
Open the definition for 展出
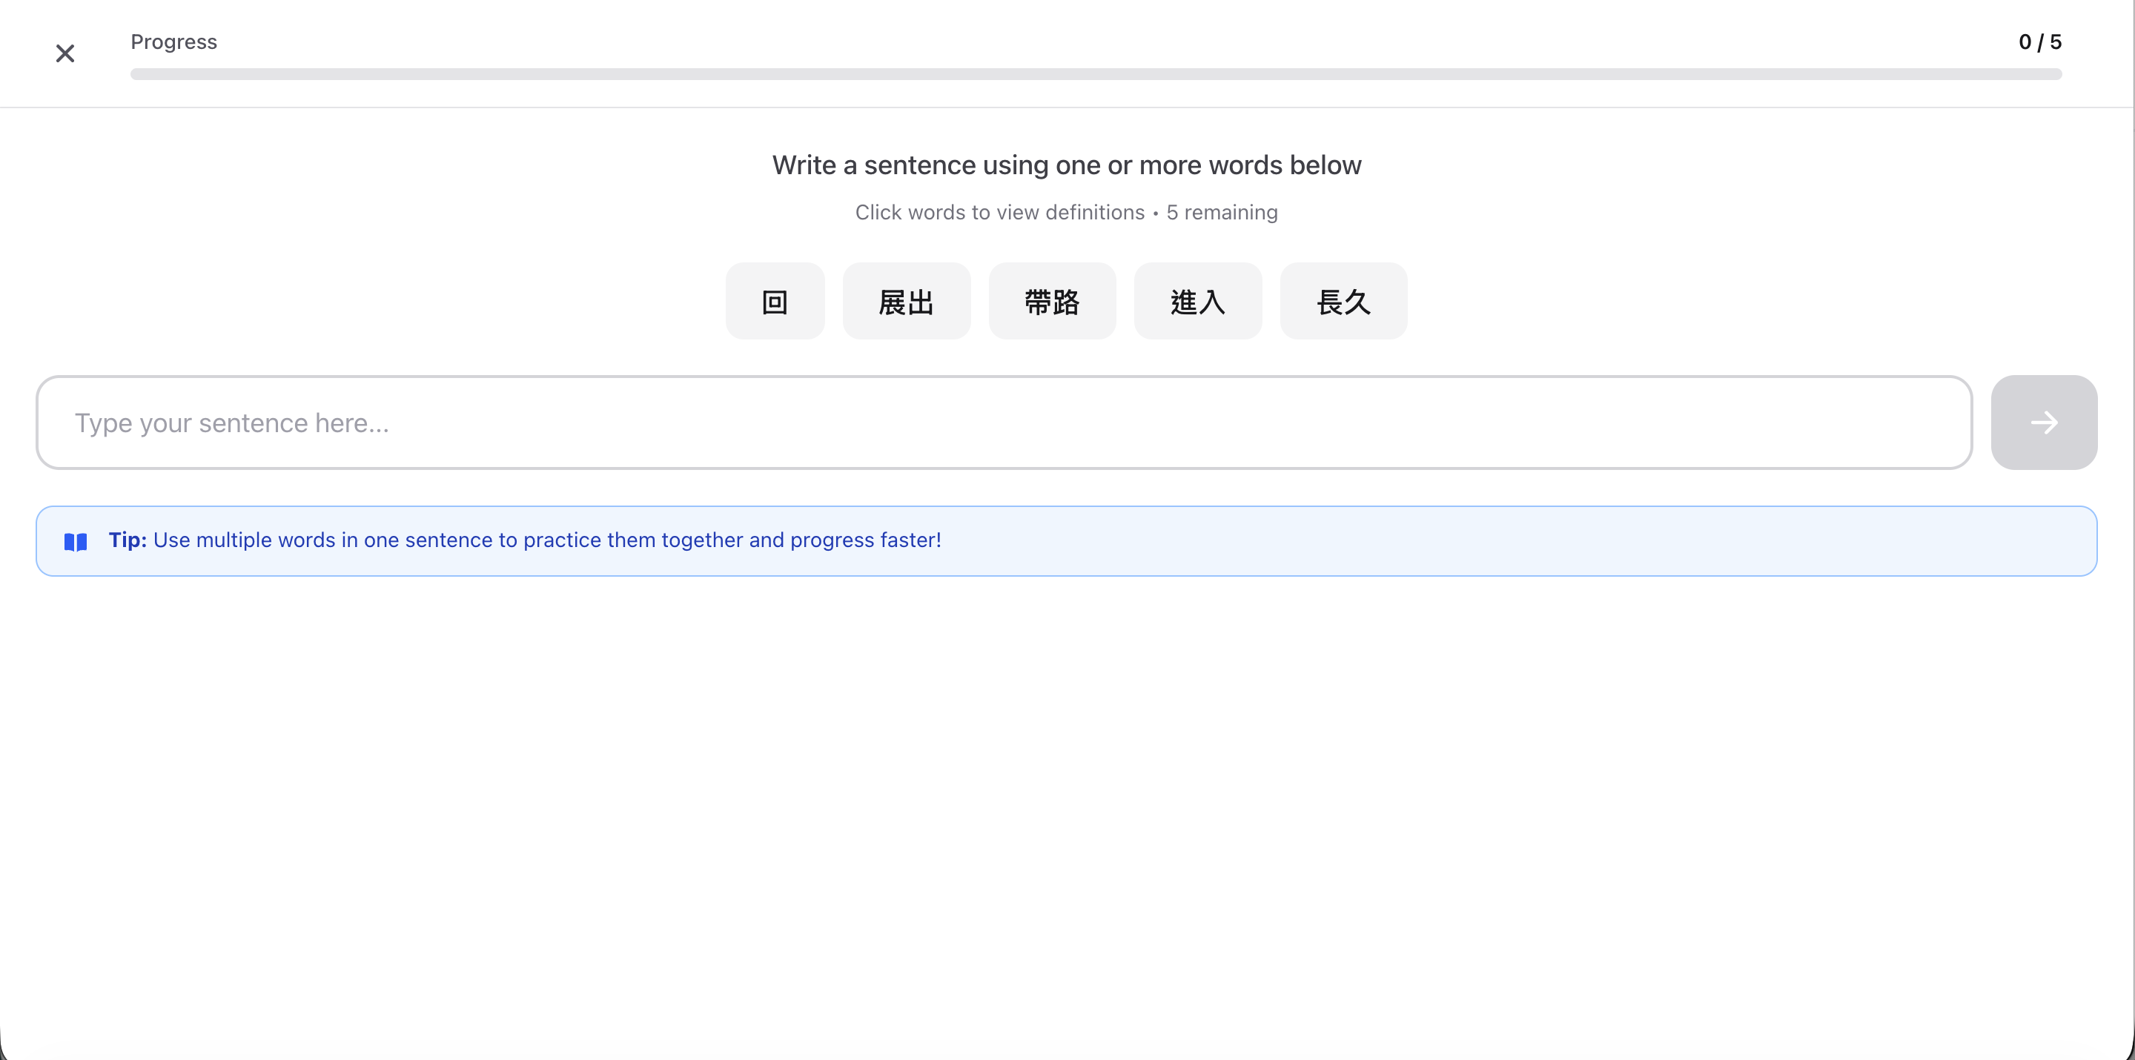[906, 302]
